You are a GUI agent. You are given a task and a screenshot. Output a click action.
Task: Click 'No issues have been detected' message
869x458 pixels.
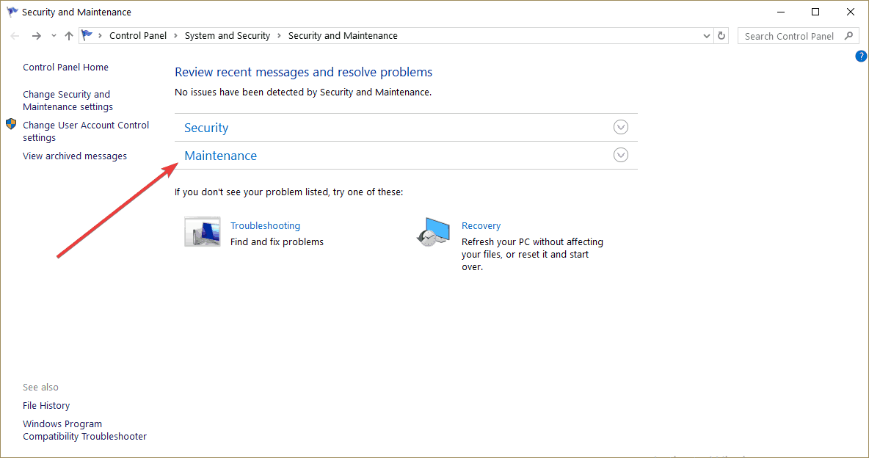tap(303, 92)
